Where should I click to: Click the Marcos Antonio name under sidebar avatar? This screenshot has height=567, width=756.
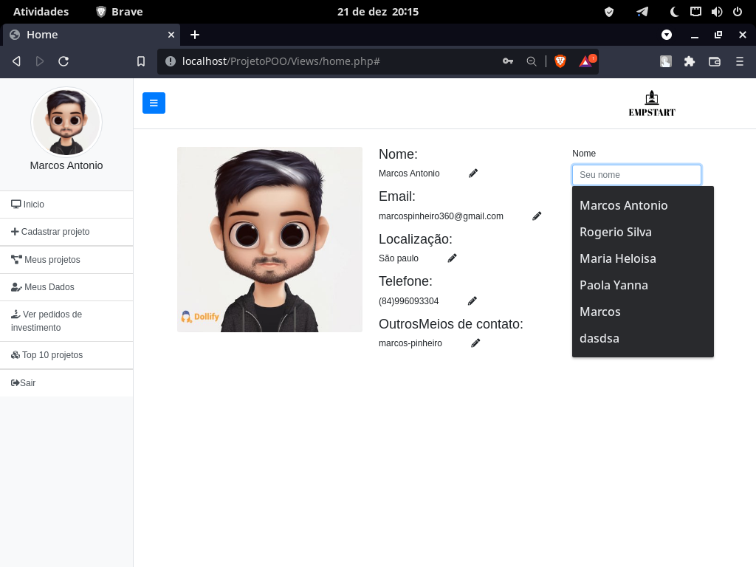coord(66,165)
